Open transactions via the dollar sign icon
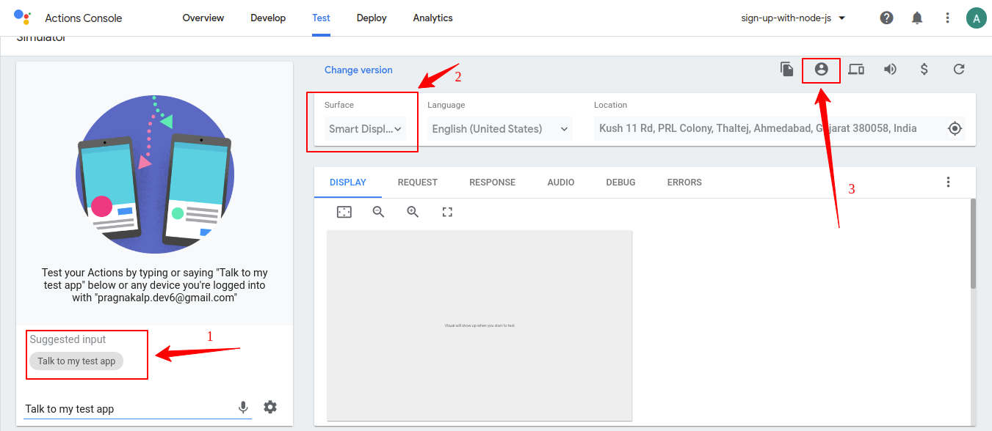 pyautogui.click(x=924, y=69)
